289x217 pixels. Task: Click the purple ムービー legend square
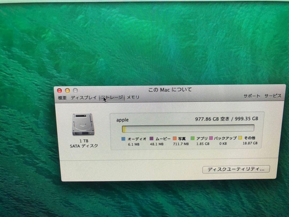pos(151,139)
